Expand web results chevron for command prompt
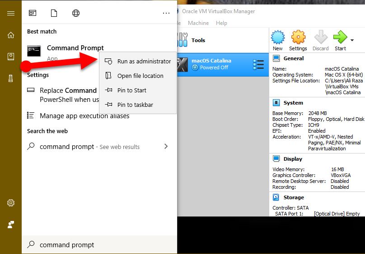The height and width of the screenshot is (254, 365). point(166,146)
